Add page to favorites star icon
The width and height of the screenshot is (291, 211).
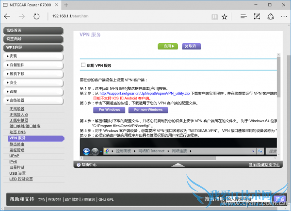225,17
